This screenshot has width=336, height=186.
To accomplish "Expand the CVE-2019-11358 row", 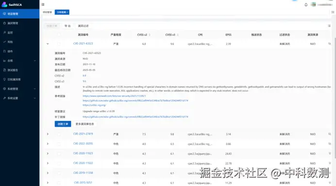I will 48,173.
